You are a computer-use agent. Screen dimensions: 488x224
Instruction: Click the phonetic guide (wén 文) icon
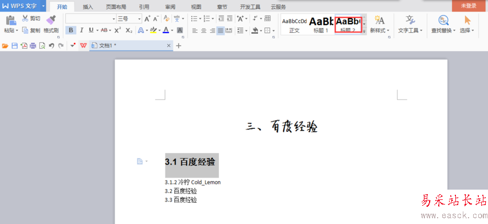[177, 19]
